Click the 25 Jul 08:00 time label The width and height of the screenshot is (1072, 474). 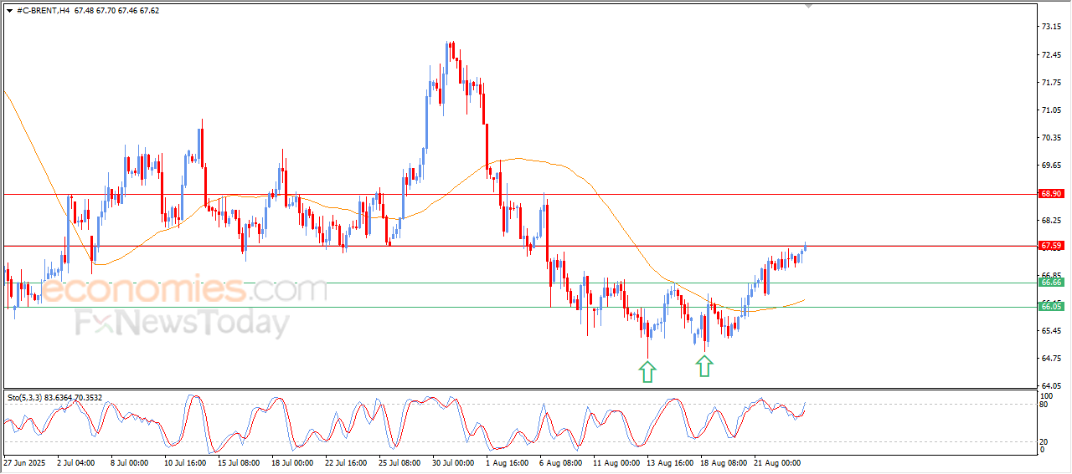pyautogui.click(x=399, y=461)
